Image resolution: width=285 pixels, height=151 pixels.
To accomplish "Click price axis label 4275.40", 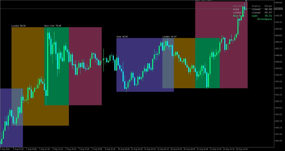I will click(x=279, y=134).
